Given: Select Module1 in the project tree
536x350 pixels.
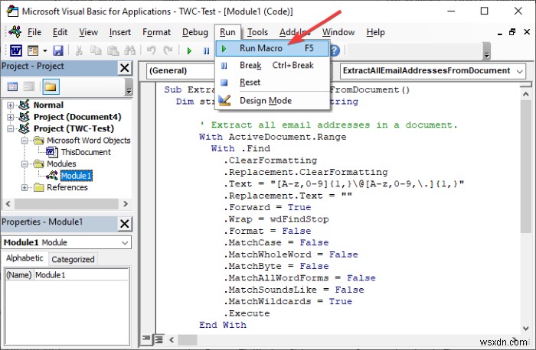Looking at the screenshot, I should click(77, 176).
